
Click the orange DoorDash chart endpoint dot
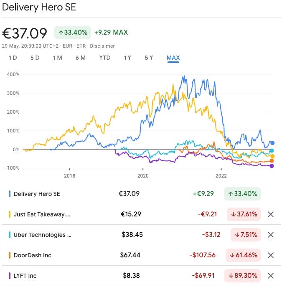272,161
